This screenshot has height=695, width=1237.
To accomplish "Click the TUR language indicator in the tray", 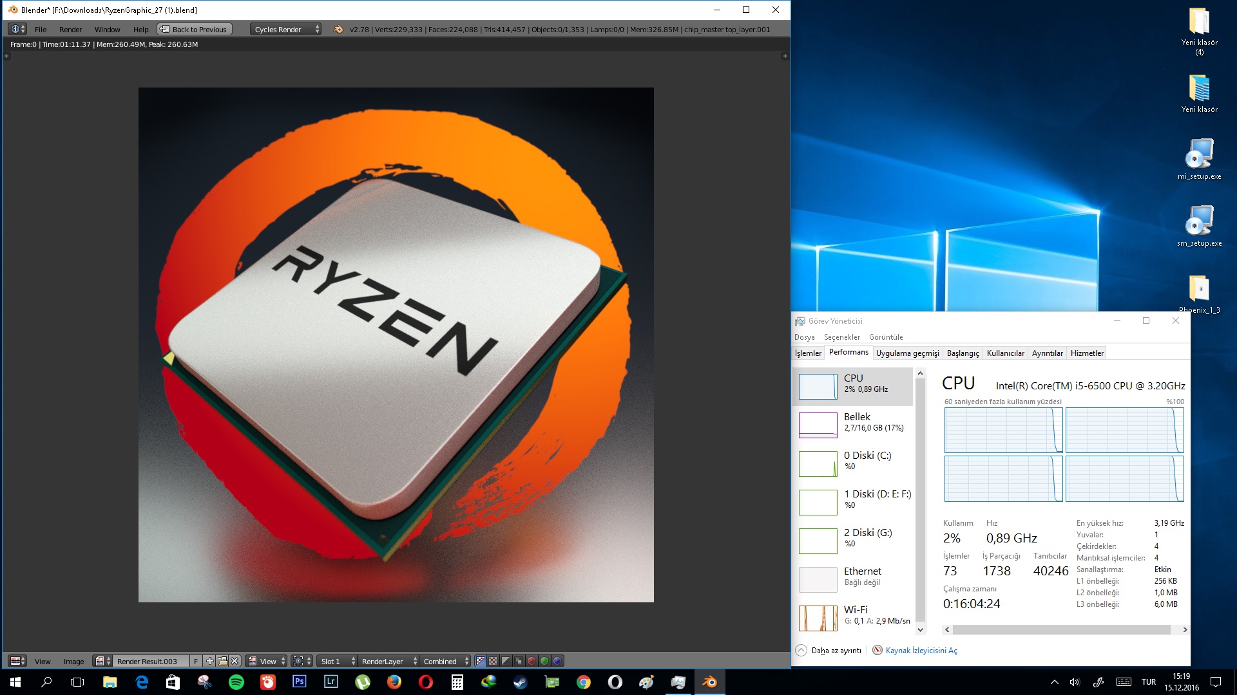I will (x=1148, y=682).
